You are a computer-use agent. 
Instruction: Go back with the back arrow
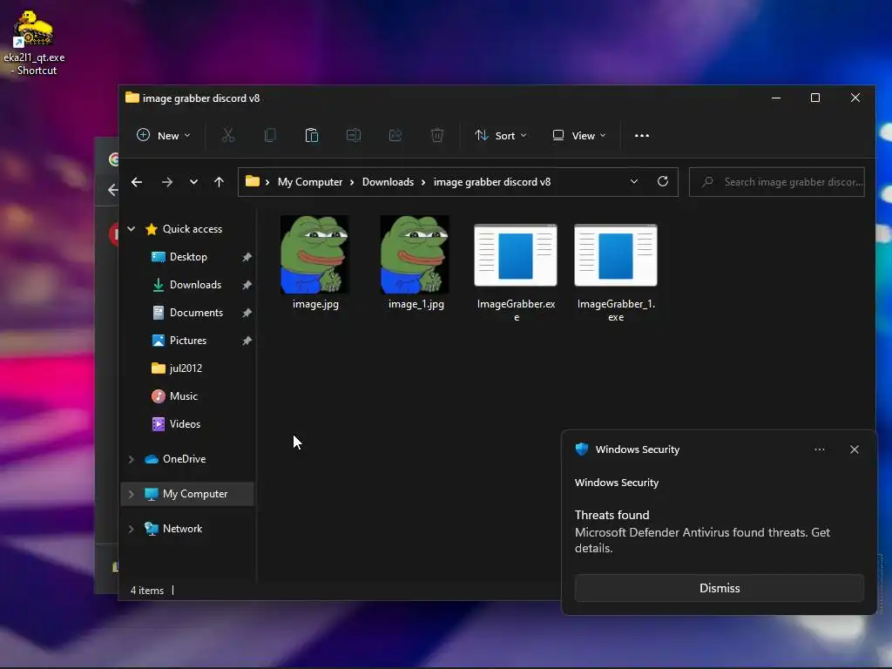[x=137, y=182]
